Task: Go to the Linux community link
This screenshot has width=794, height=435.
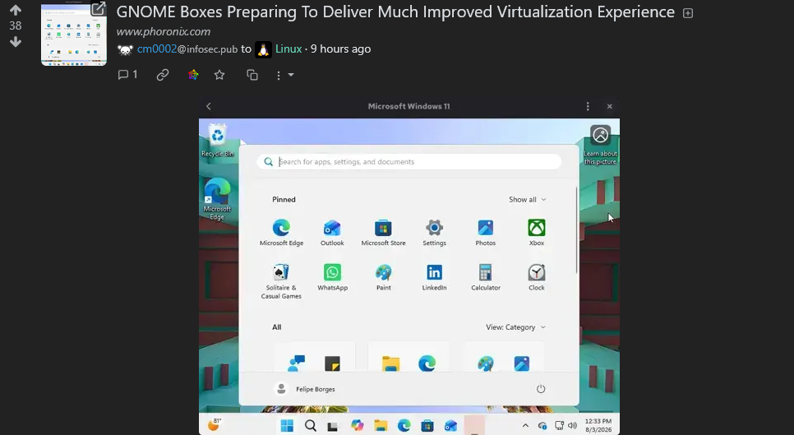Action: pyautogui.click(x=289, y=49)
